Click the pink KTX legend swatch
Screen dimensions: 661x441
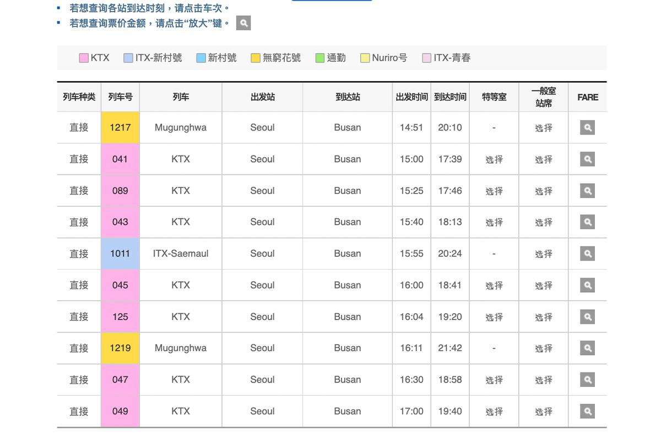point(84,58)
